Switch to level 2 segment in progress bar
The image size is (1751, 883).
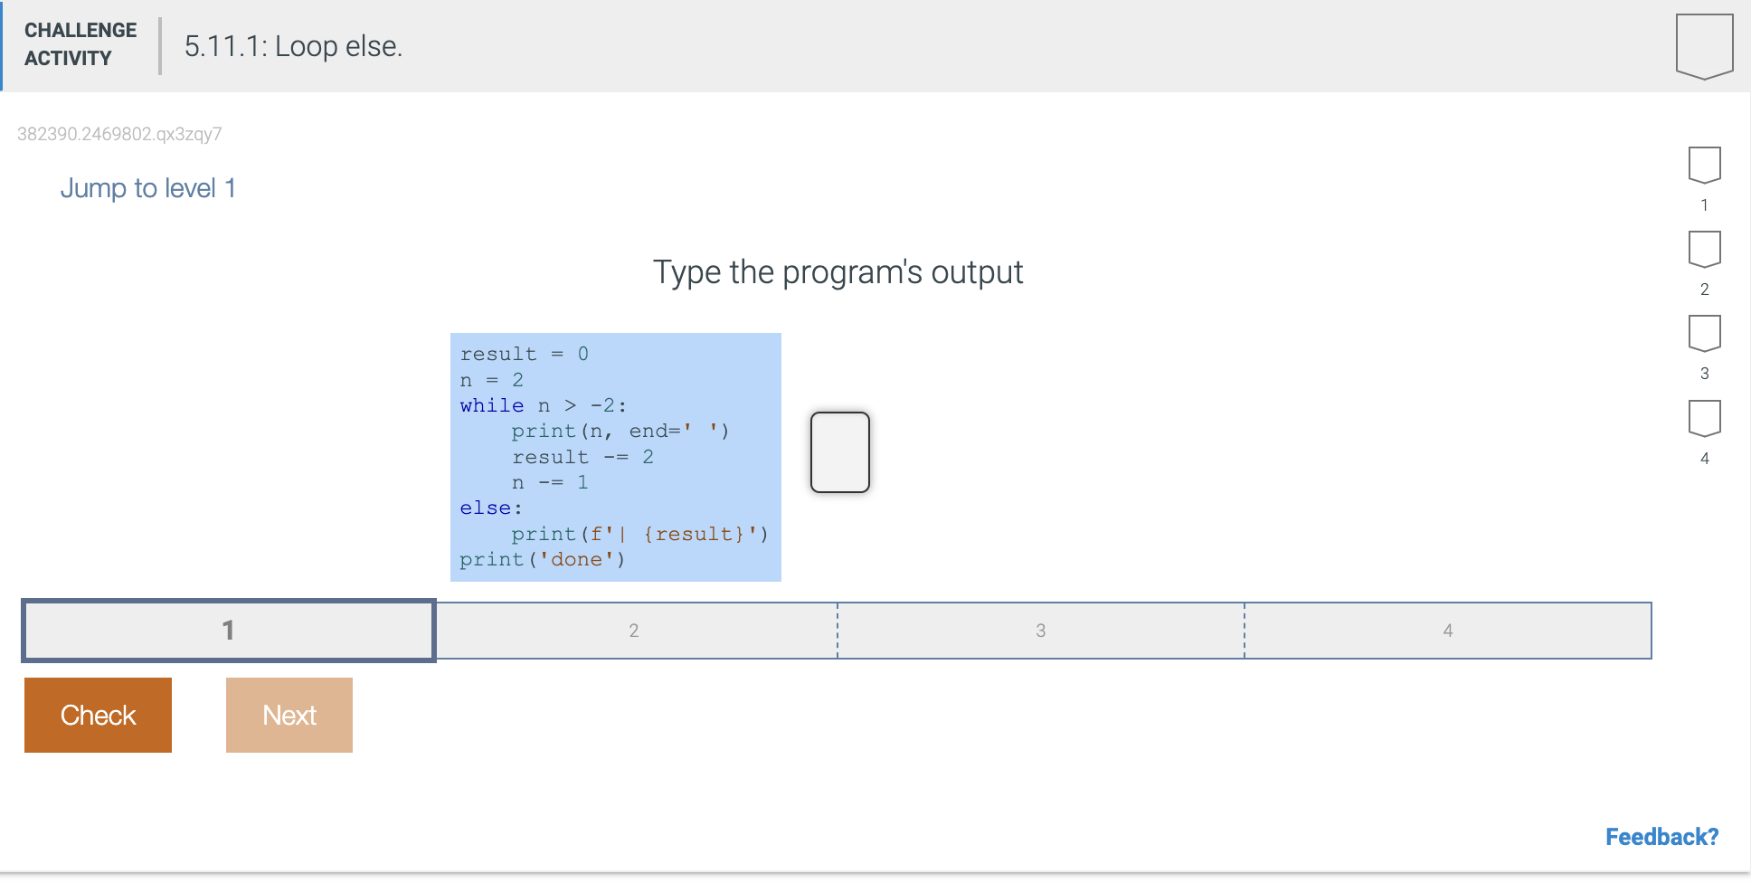[633, 631]
